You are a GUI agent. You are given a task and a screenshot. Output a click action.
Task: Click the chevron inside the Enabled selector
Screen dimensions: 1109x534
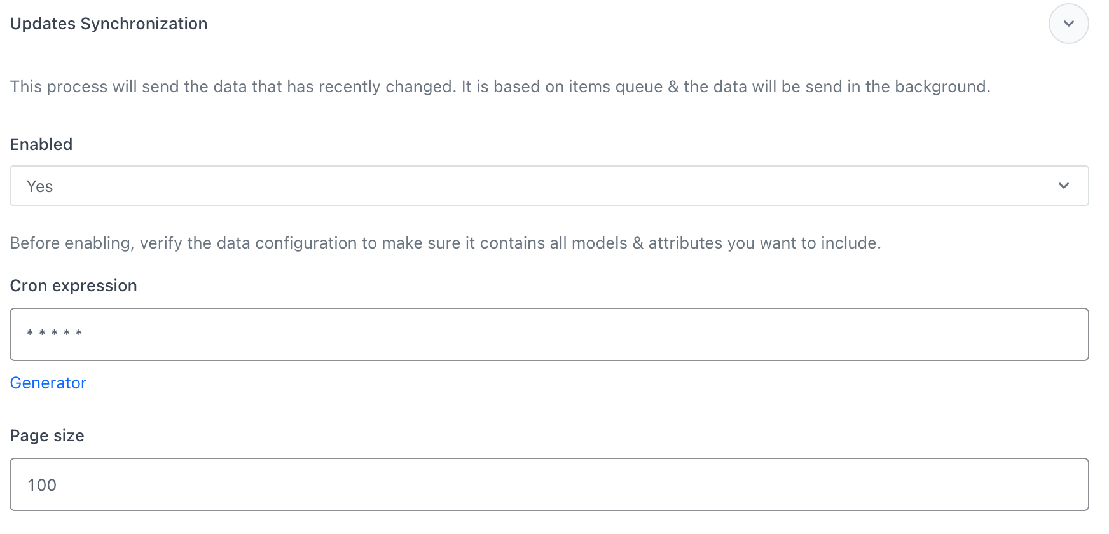[x=1063, y=186]
